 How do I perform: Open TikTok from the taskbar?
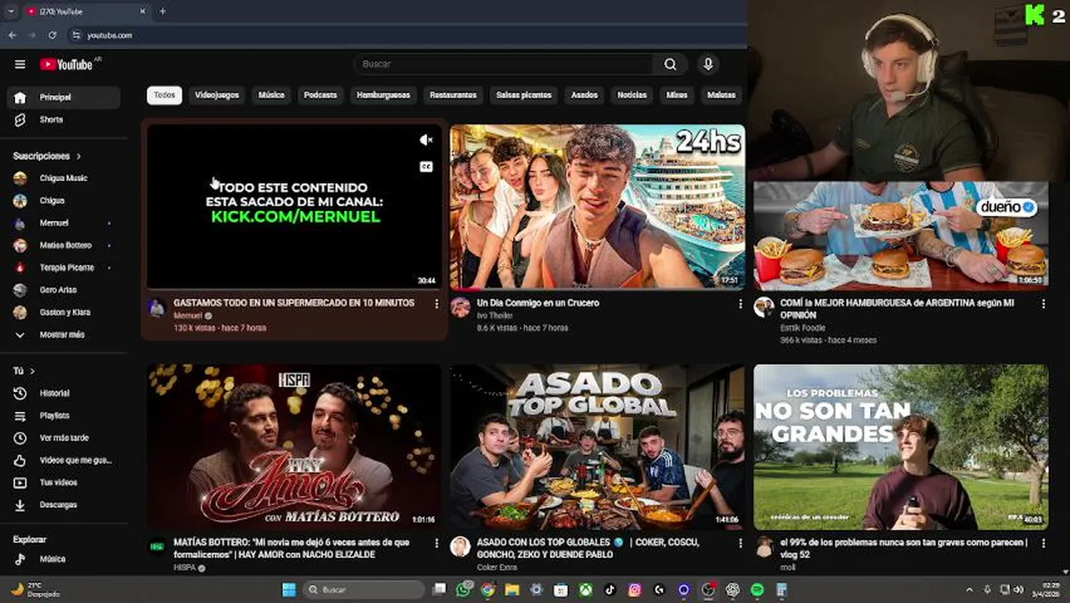[x=610, y=590]
